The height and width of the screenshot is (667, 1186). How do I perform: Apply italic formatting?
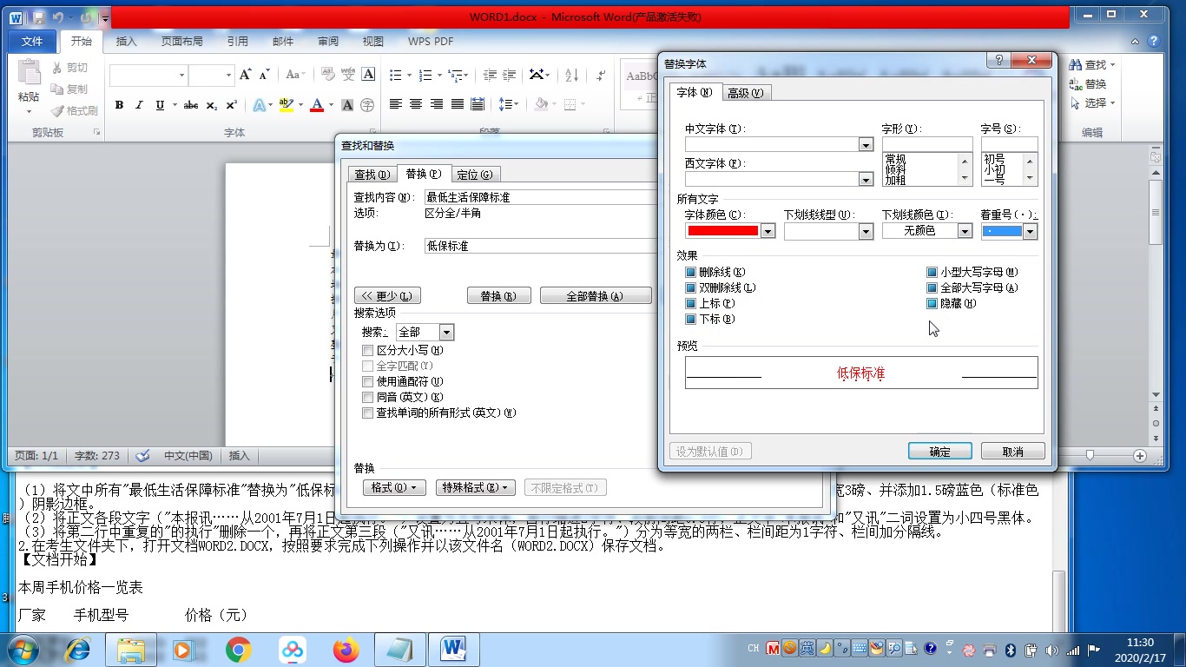(137, 104)
